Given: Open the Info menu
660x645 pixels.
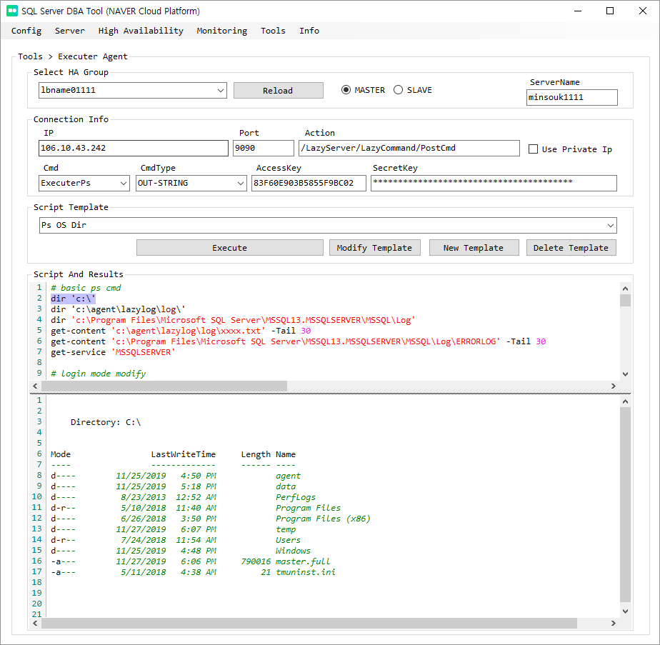Looking at the screenshot, I should pos(309,31).
